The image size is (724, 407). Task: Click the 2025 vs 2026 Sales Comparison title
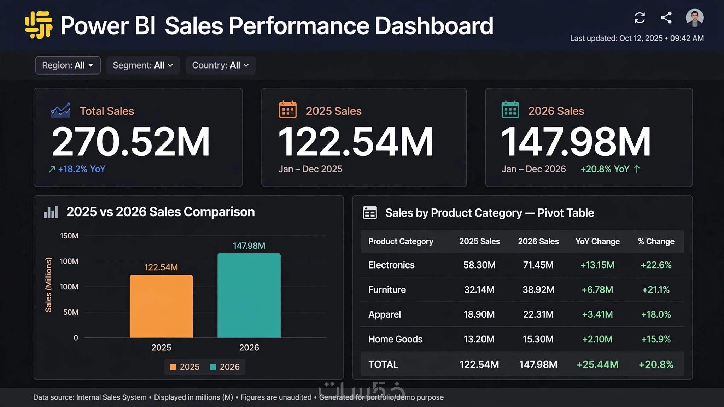click(x=160, y=212)
